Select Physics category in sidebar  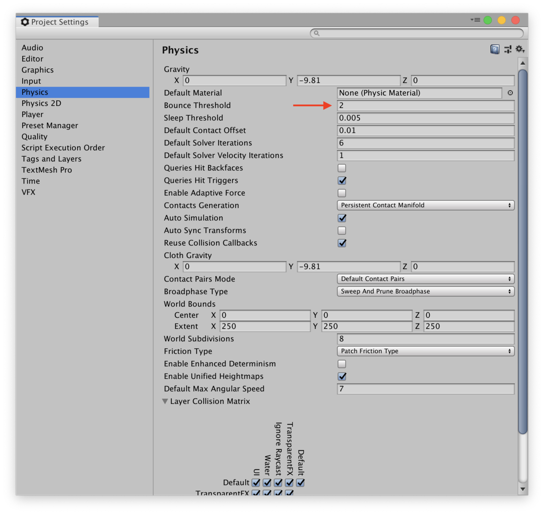coord(83,92)
